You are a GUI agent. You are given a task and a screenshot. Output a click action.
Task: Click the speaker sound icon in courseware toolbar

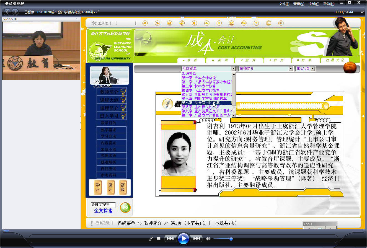(x=195, y=23)
